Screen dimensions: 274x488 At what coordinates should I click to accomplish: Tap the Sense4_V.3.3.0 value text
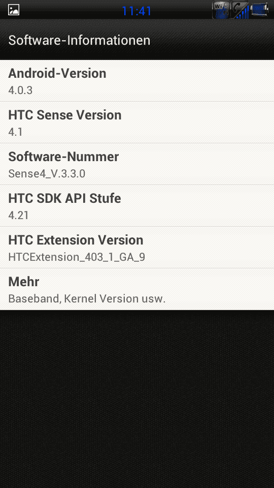click(x=47, y=174)
